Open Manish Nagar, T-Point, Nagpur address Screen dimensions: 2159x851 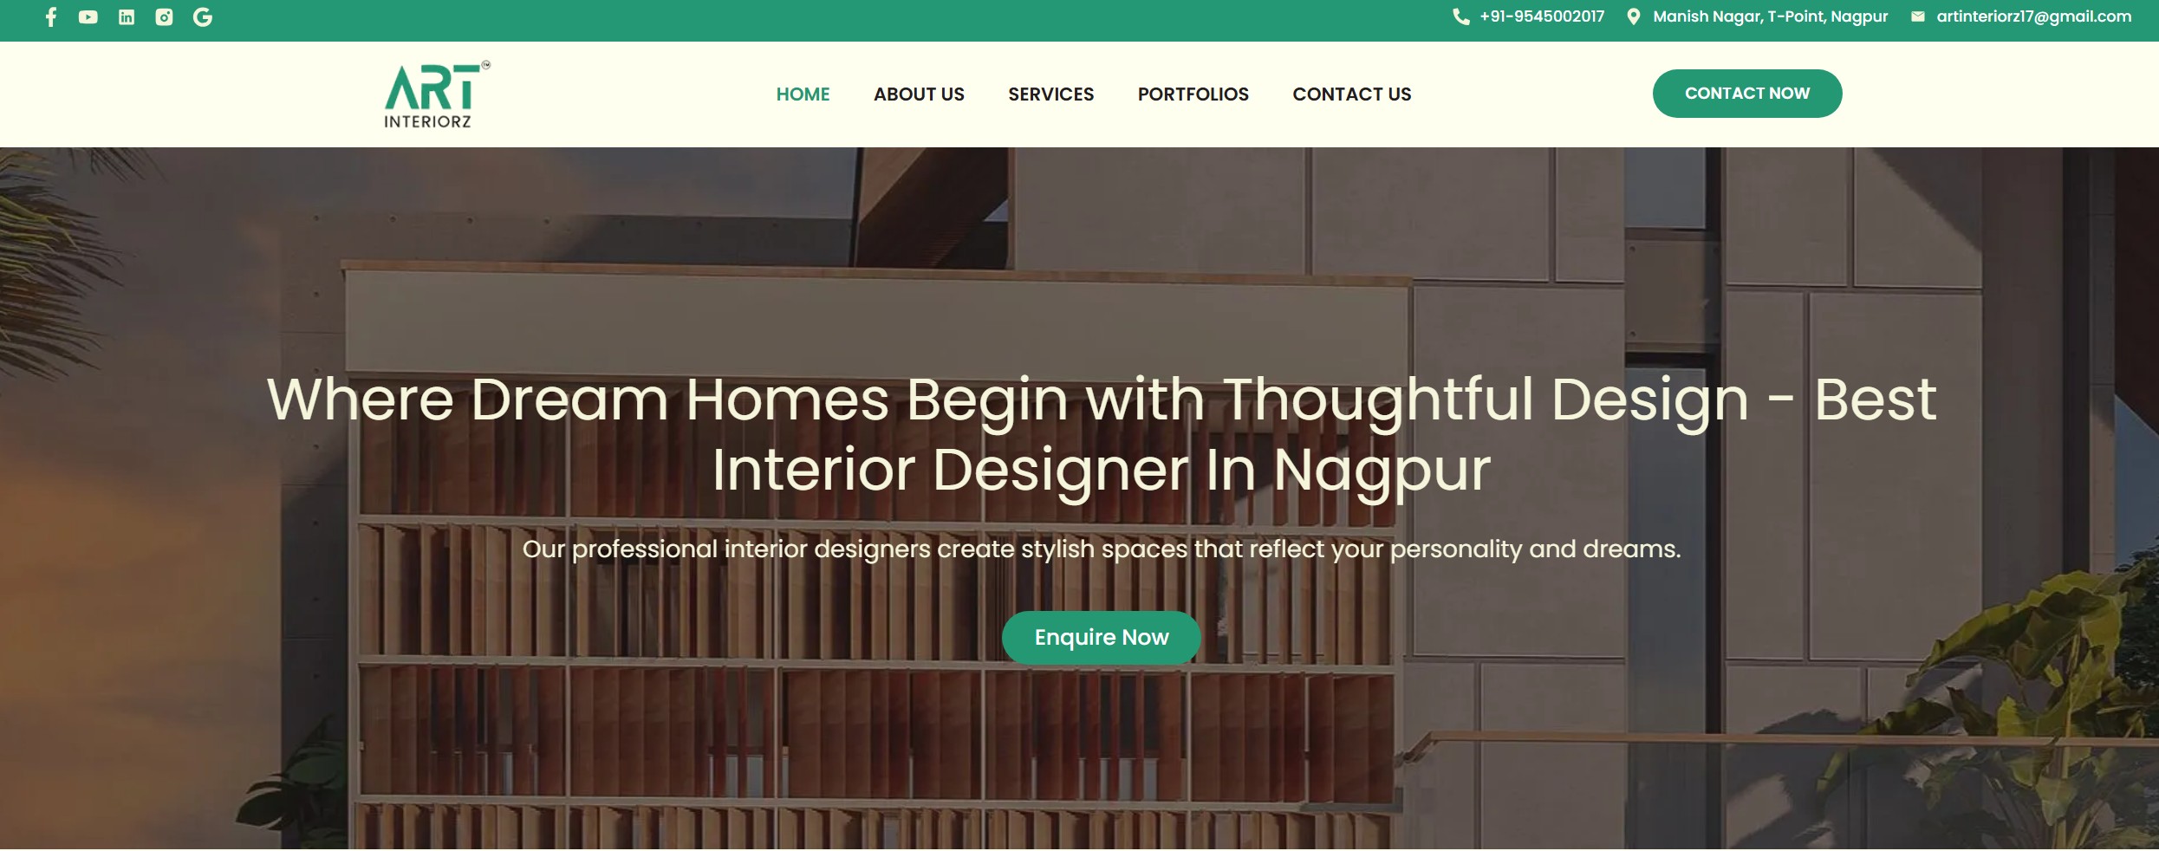[x=1770, y=16]
